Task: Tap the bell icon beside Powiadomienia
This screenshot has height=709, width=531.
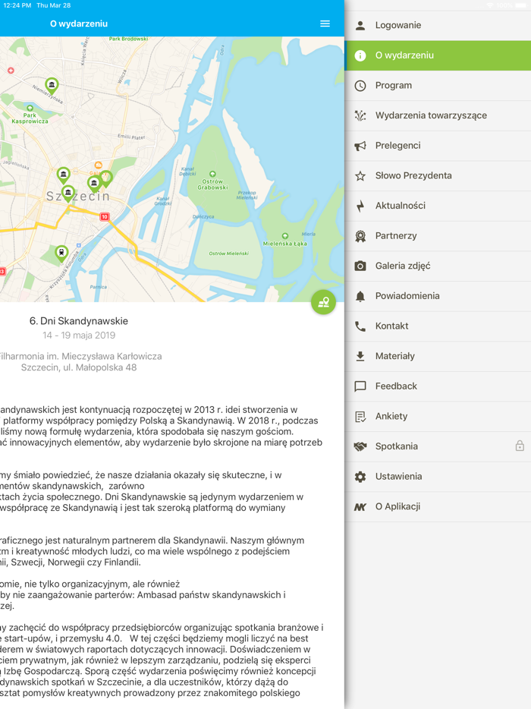Action: [360, 296]
